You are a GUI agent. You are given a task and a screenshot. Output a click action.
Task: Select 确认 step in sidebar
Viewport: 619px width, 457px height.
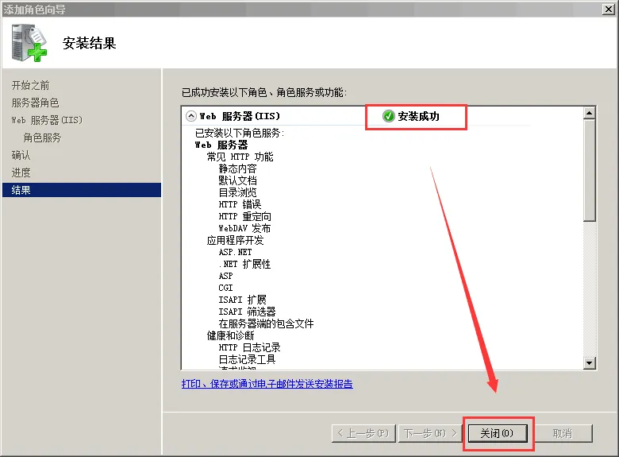[21, 155]
